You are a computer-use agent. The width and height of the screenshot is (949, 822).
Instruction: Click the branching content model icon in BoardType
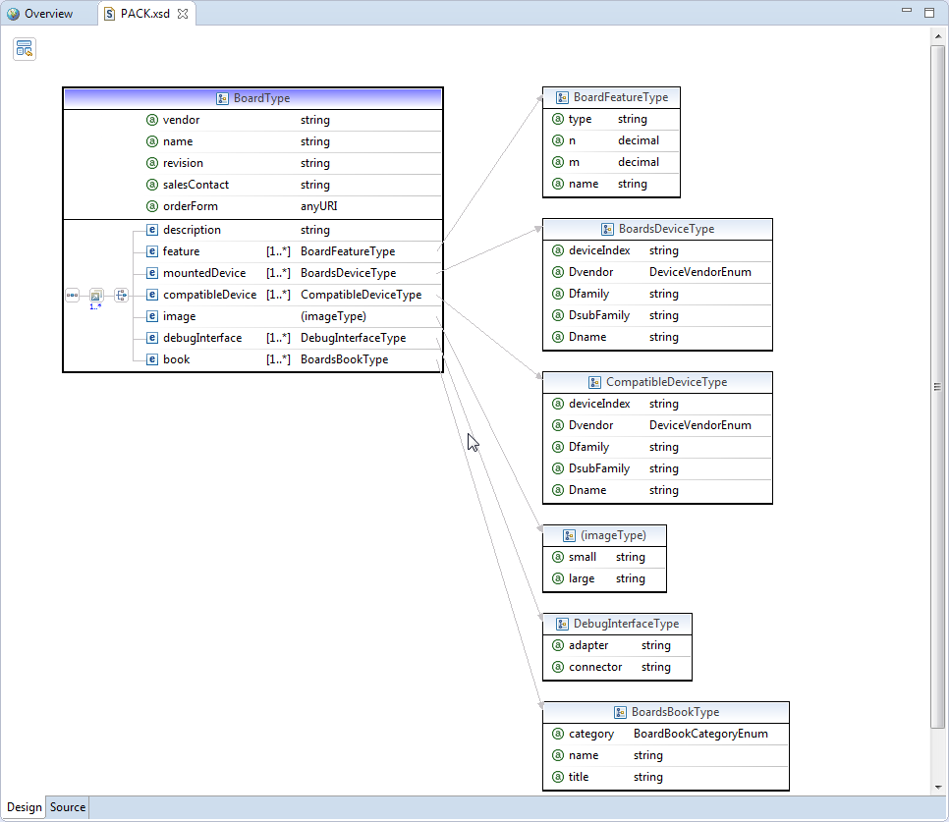[121, 295]
